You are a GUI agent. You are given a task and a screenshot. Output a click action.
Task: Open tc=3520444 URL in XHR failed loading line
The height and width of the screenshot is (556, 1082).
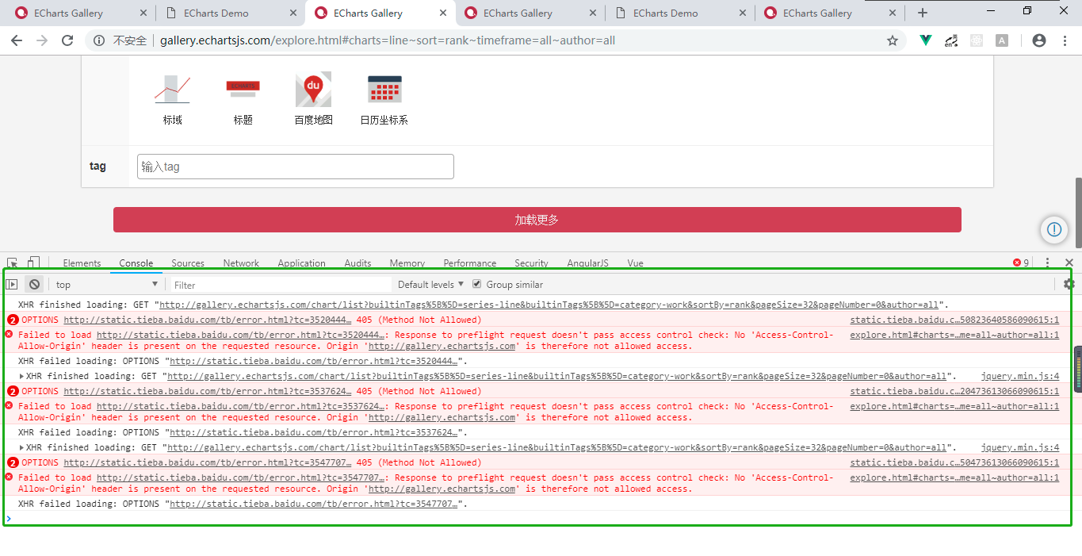coord(314,361)
